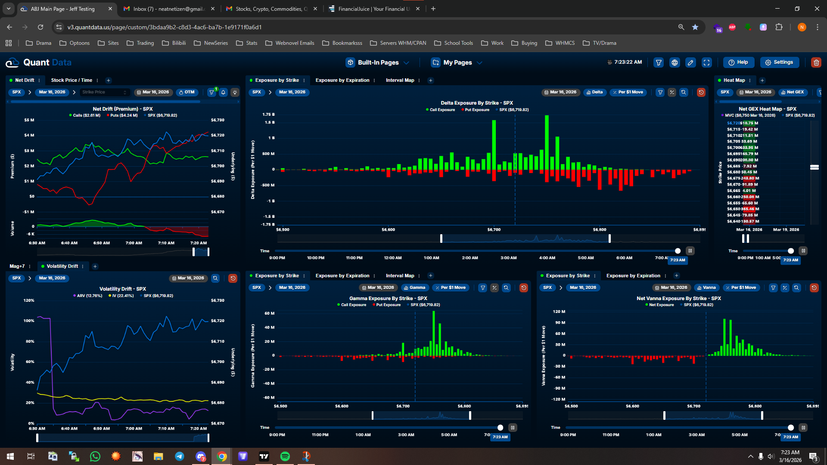Image resolution: width=827 pixels, height=465 pixels.
Task: Switch to the Stock Price / Time tab
Action: click(72, 80)
